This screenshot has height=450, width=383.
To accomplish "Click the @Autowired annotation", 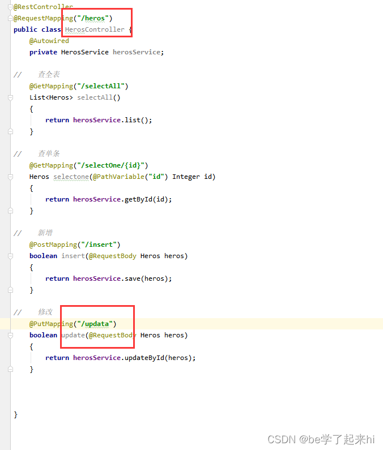I will (x=49, y=41).
